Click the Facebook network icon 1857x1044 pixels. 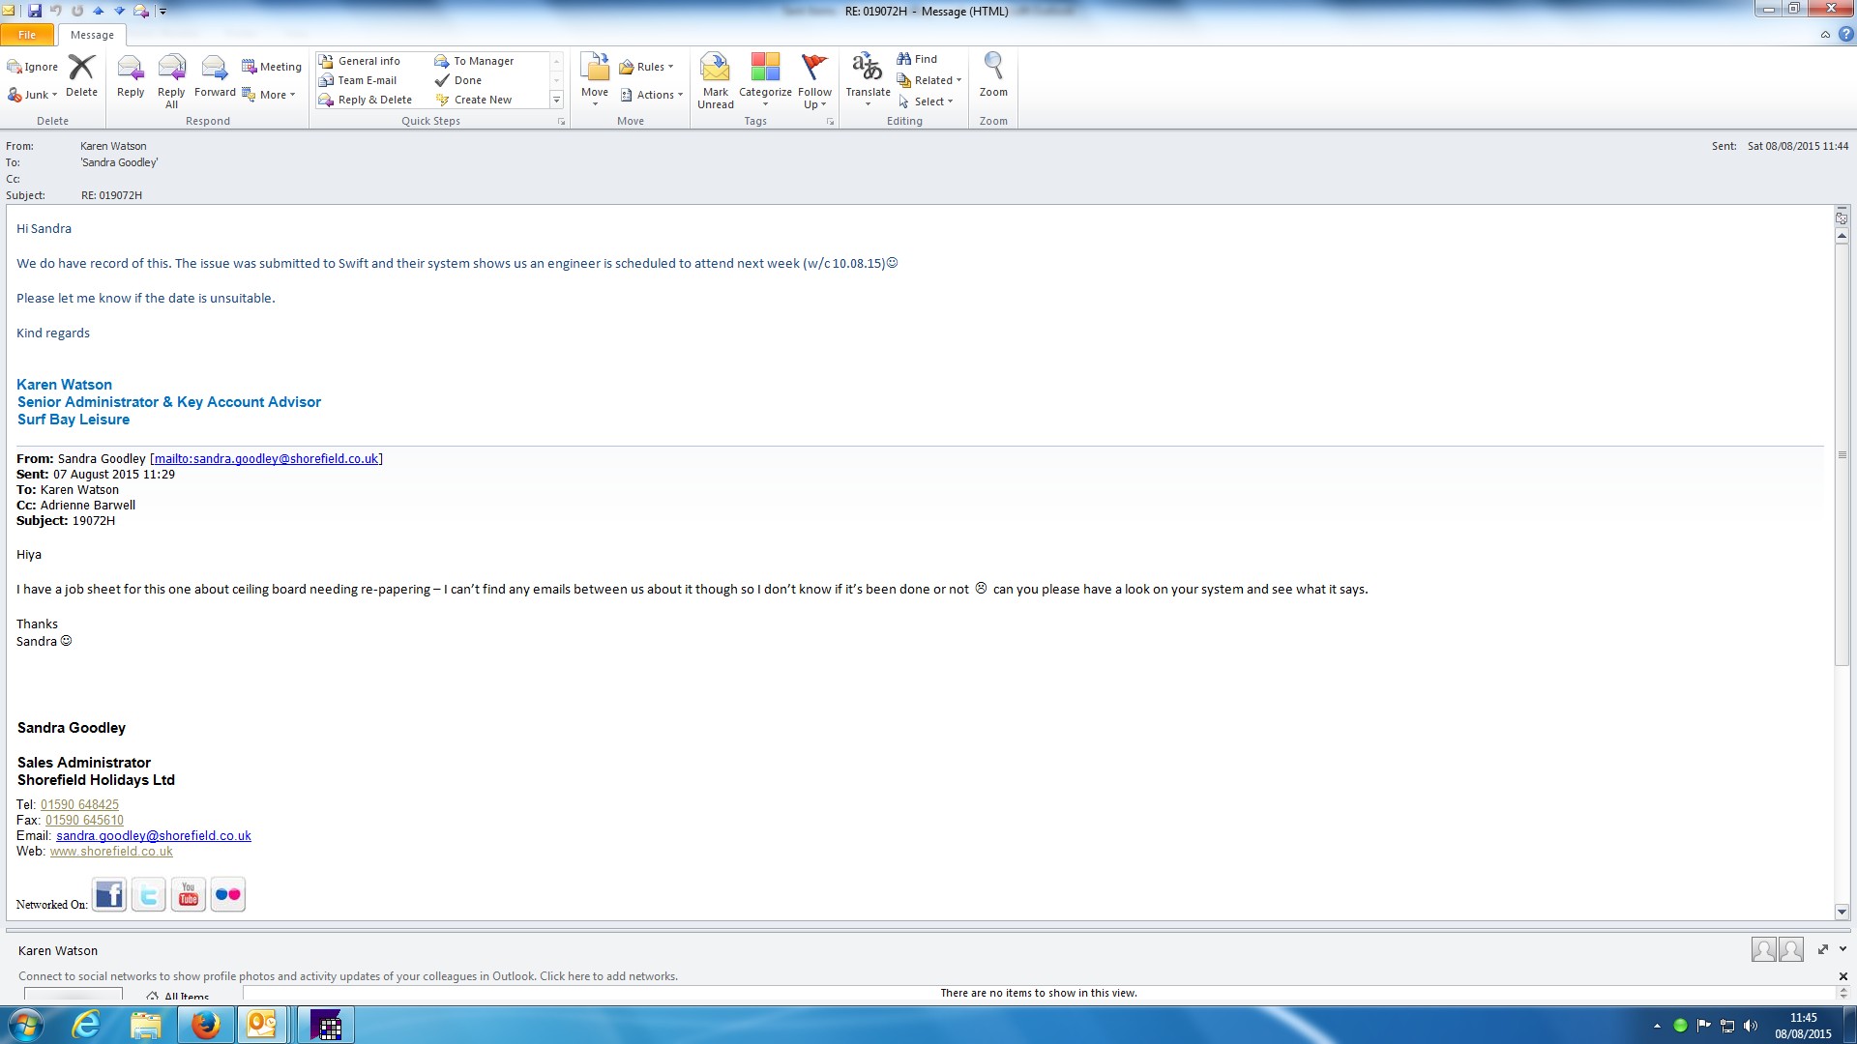pyautogui.click(x=109, y=895)
